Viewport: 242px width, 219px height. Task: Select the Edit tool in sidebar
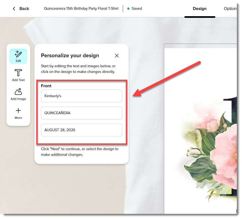pyautogui.click(x=18, y=56)
